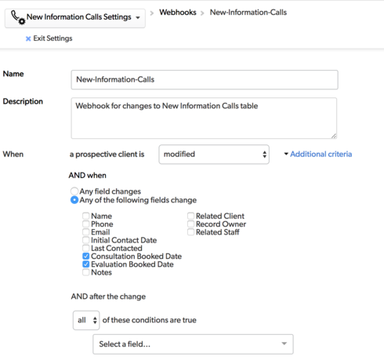
Task: Click the description textarea corner grip
Action: tap(334, 136)
